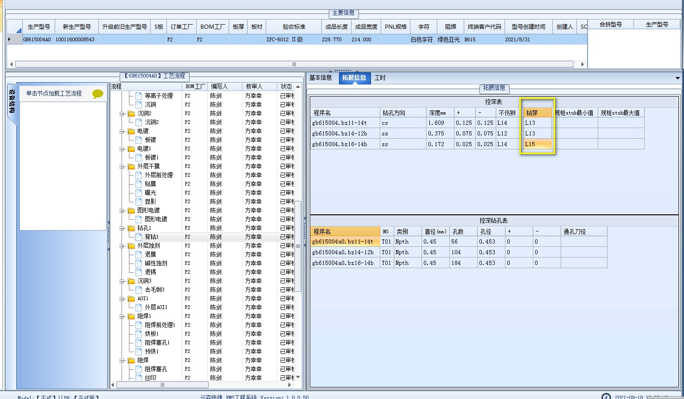Switch to the 基本信息 tab
The width and height of the screenshot is (684, 399).
(x=320, y=77)
